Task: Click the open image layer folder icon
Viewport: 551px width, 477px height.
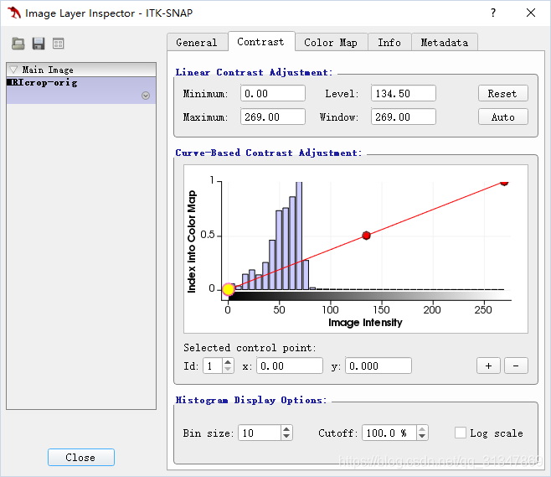Action: tap(18, 44)
